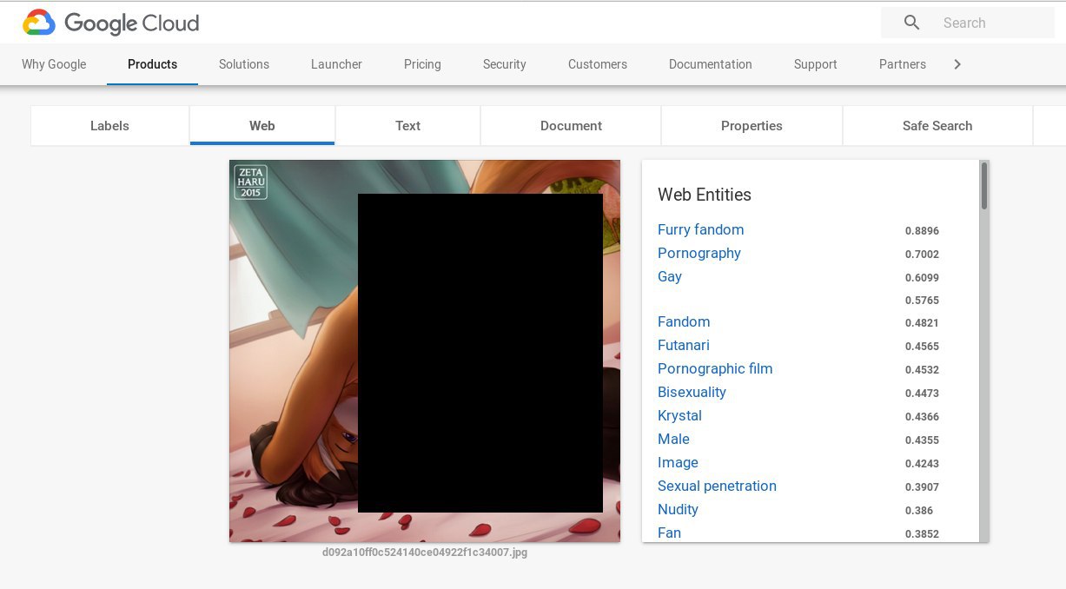Click the Image entity link
The image size is (1066, 589).
click(678, 462)
